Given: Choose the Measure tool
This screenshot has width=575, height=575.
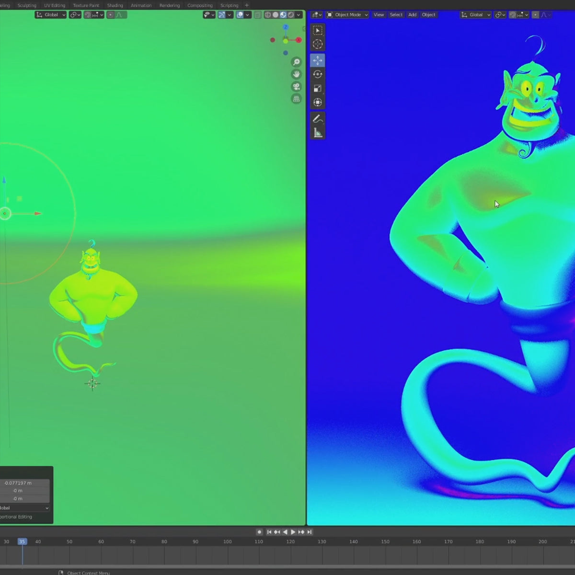Looking at the screenshot, I should pyautogui.click(x=317, y=133).
